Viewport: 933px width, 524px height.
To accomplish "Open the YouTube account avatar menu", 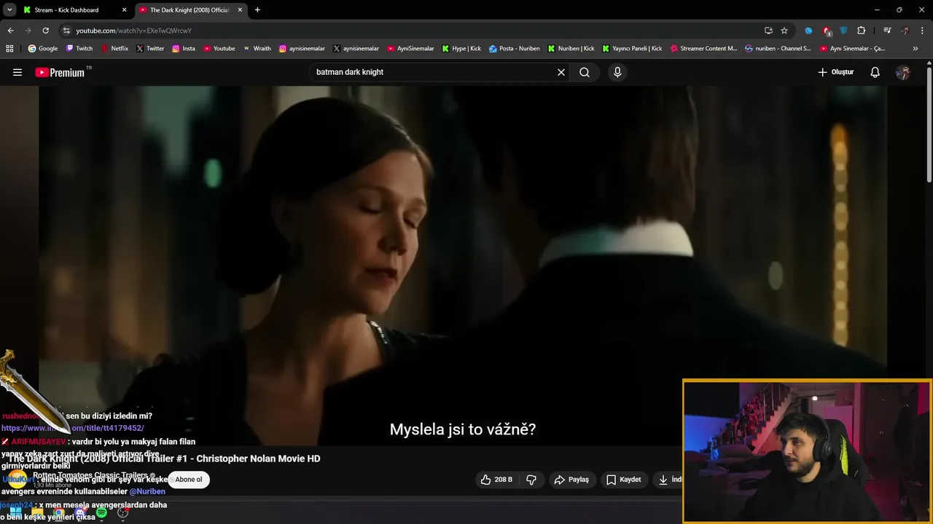I will click(x=903, y=72).
